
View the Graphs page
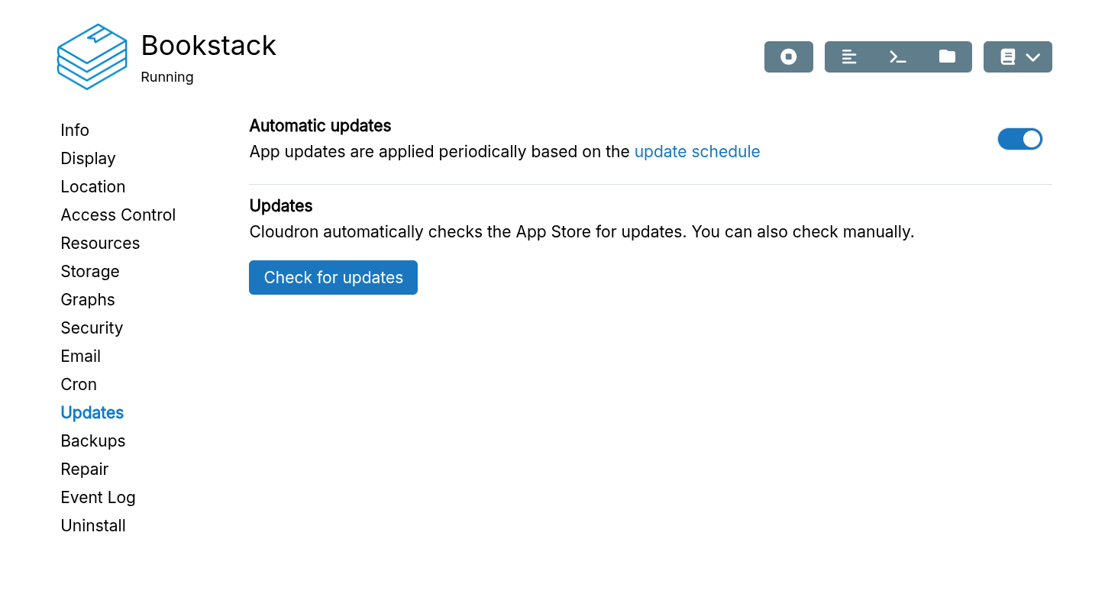click(88, 299)
